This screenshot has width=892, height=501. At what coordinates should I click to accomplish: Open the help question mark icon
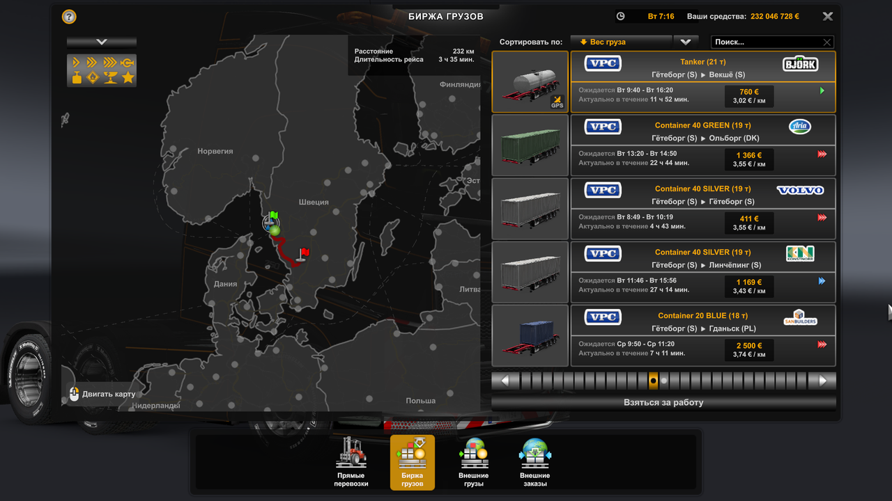click(x=68, y=16)
